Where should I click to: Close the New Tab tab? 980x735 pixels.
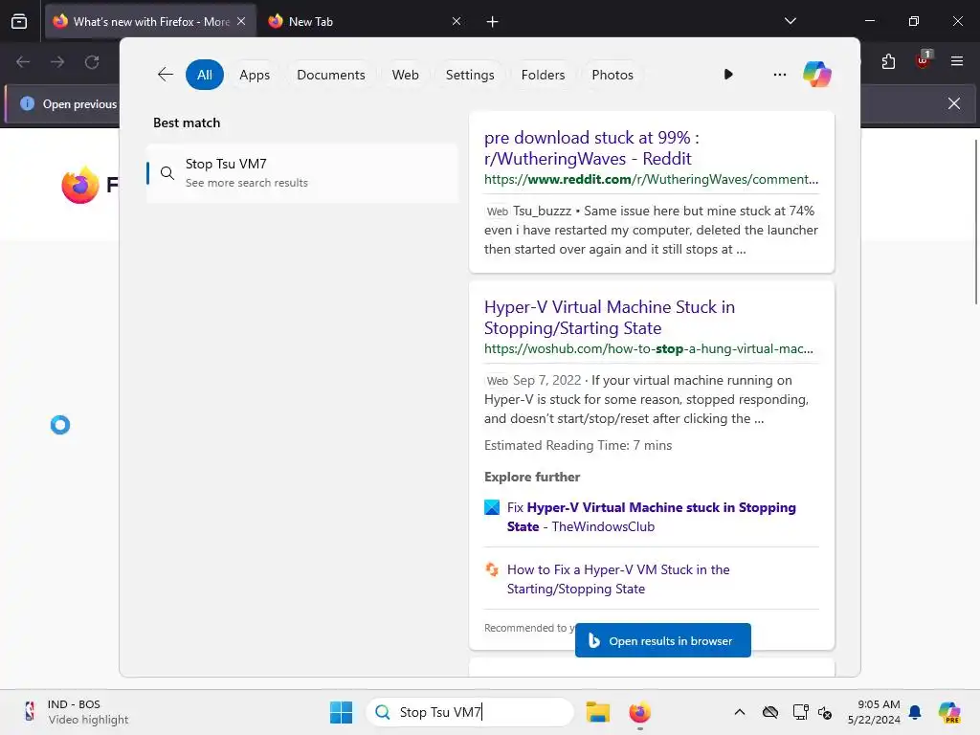[x=457, y=21]
